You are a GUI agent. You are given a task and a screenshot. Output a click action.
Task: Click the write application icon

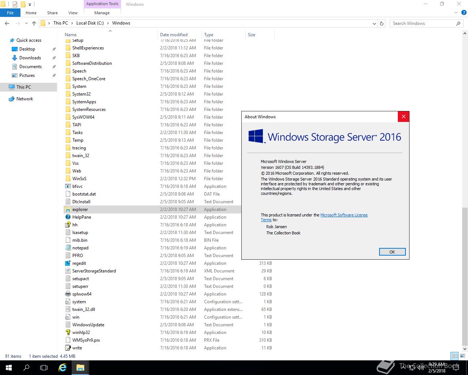[68, 348]
